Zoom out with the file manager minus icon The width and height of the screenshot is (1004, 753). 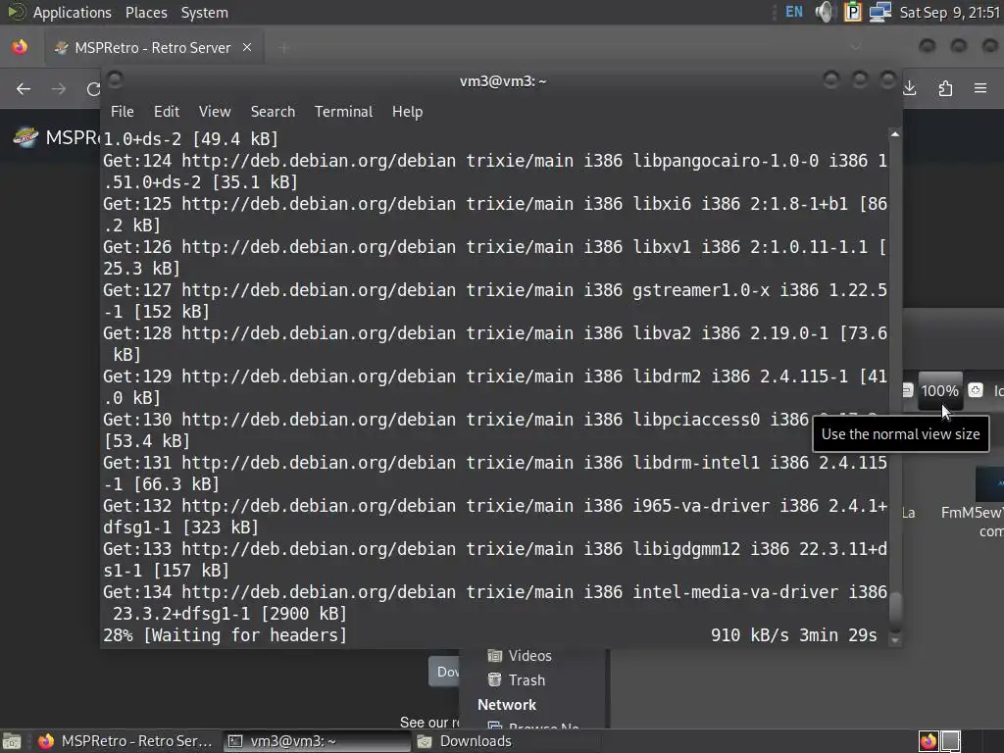click(907, 390)
